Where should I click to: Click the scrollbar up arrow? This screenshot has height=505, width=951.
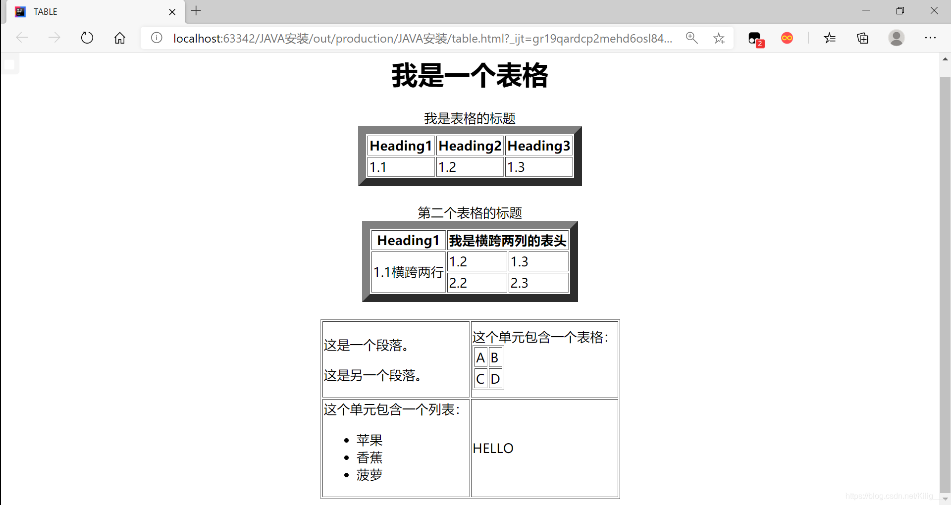pyautogui.click(x=945, y=59)
